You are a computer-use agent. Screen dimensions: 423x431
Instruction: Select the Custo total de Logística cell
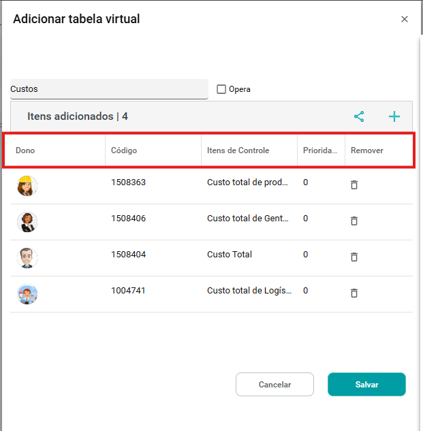point(249,291)
